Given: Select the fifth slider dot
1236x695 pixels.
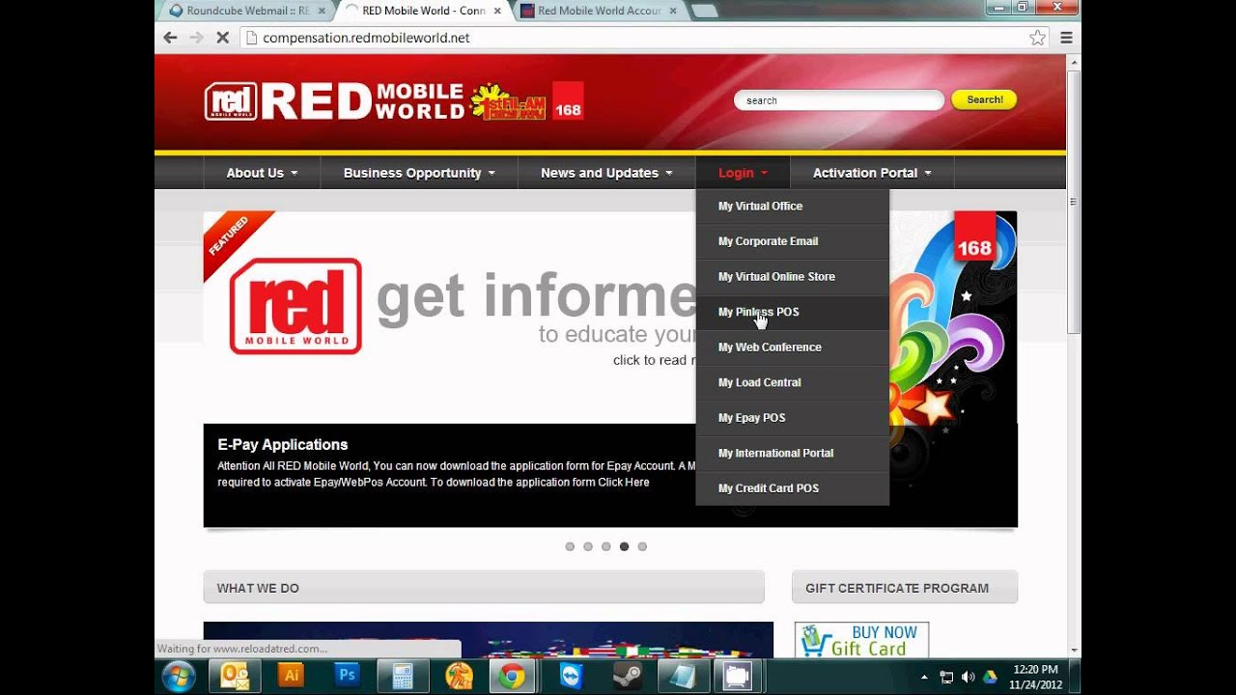Looking at the screenshot, I should pyautogui.click(x=642, y=546).
